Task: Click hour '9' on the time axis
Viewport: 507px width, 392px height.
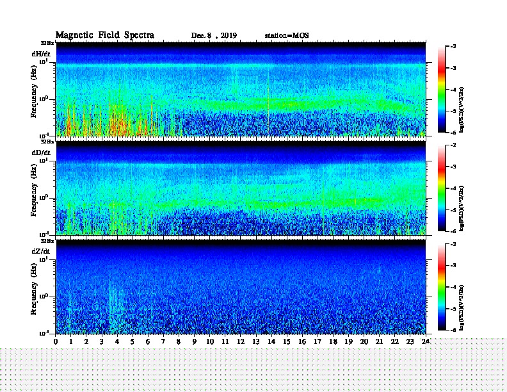Action: tap(194, 341)
